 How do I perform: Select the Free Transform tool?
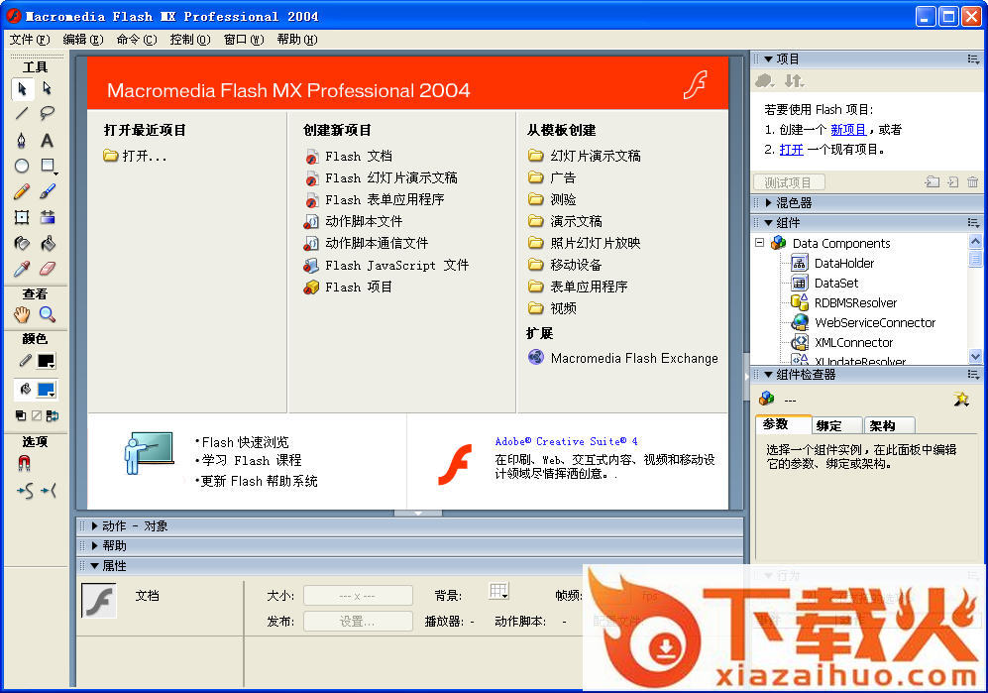pyautogui.click(x=22, y=217)
